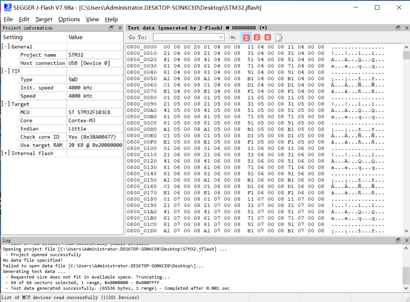Select the Host connection value USB [Device 0]
The image size is (410, 302).
pos(89,63)
